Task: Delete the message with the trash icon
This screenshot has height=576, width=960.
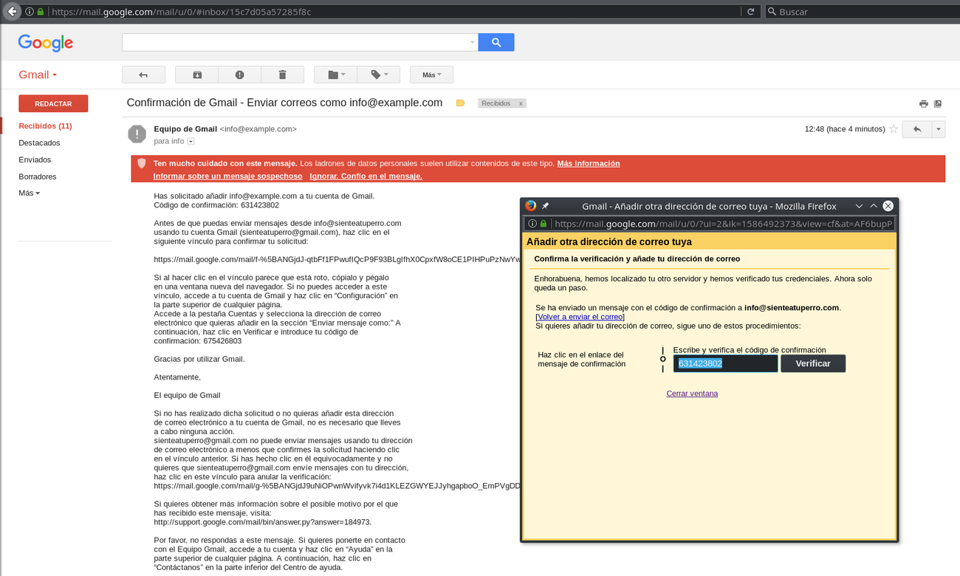Action: [x=282, y=75]
